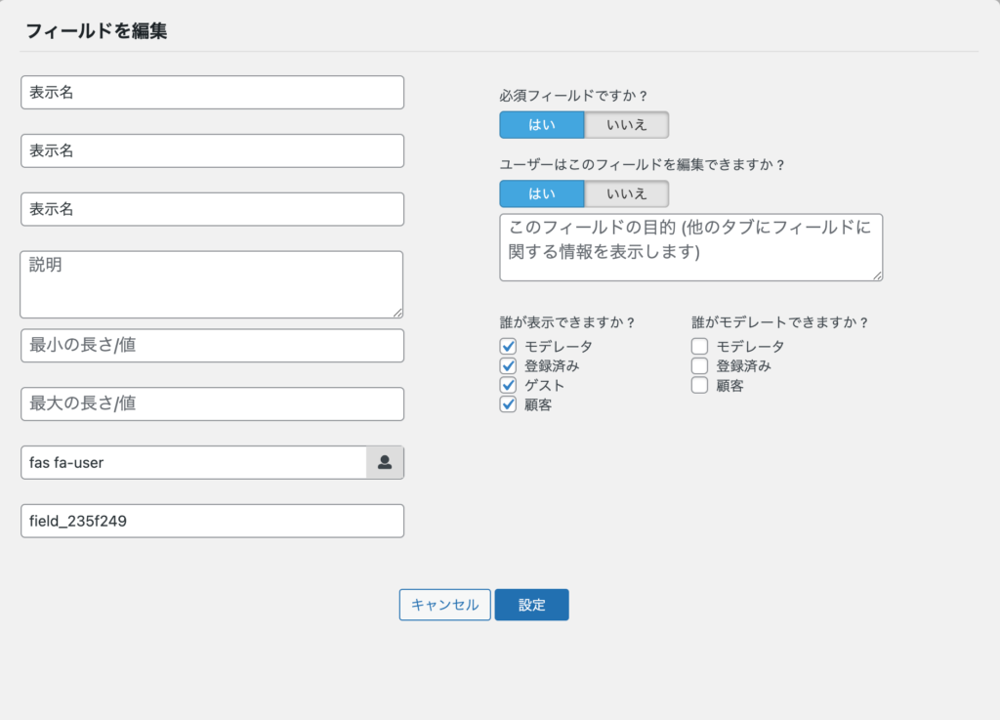1000x720 pixels.
Task: Check 登録済み under 誰がモデレートできますか
Action: pos(699,366)
